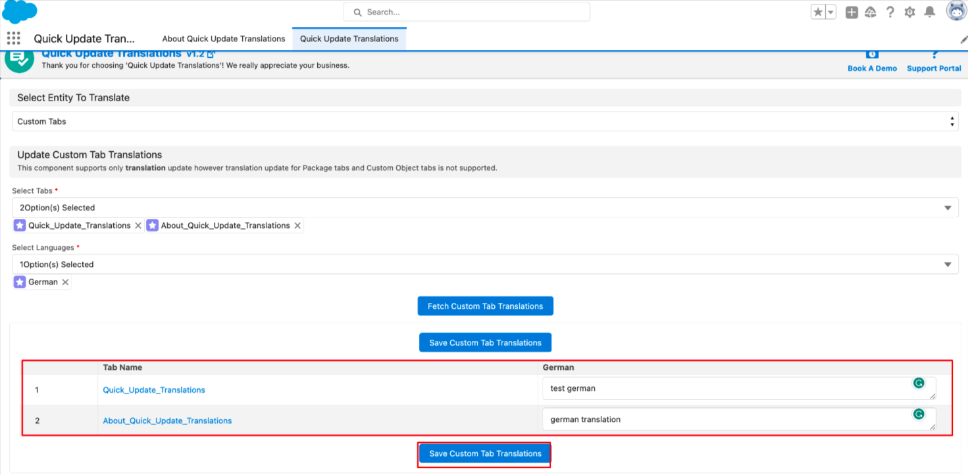Viewport: 968px width, 475px height.
Task: Focus the global Search box
Action: (467, 12)
